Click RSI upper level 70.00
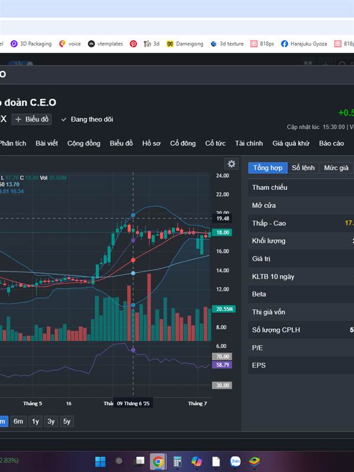Screen dimensions: 354x472 (222, 357)
